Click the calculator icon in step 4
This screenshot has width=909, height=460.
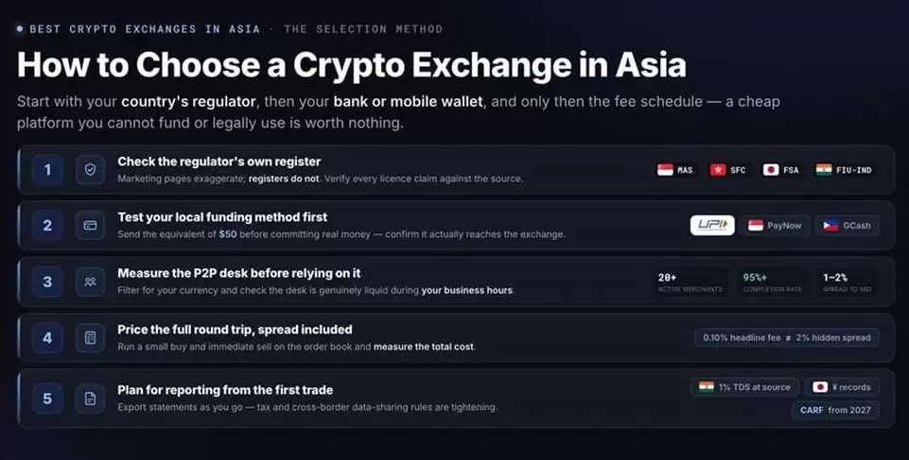[90, 338]
